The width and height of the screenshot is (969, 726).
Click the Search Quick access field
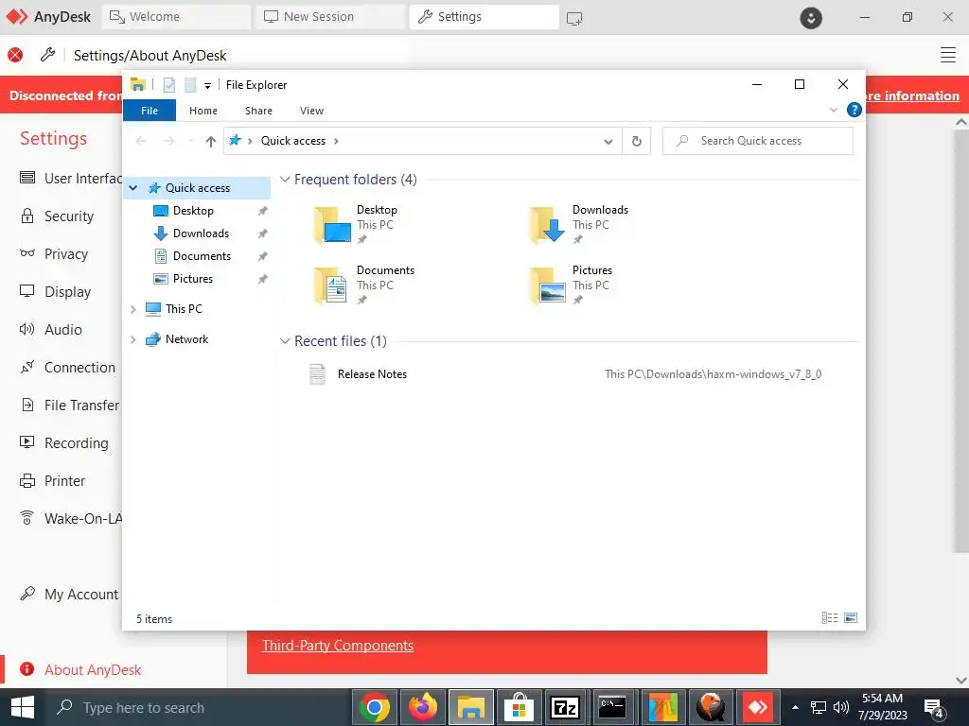(758, 141)
